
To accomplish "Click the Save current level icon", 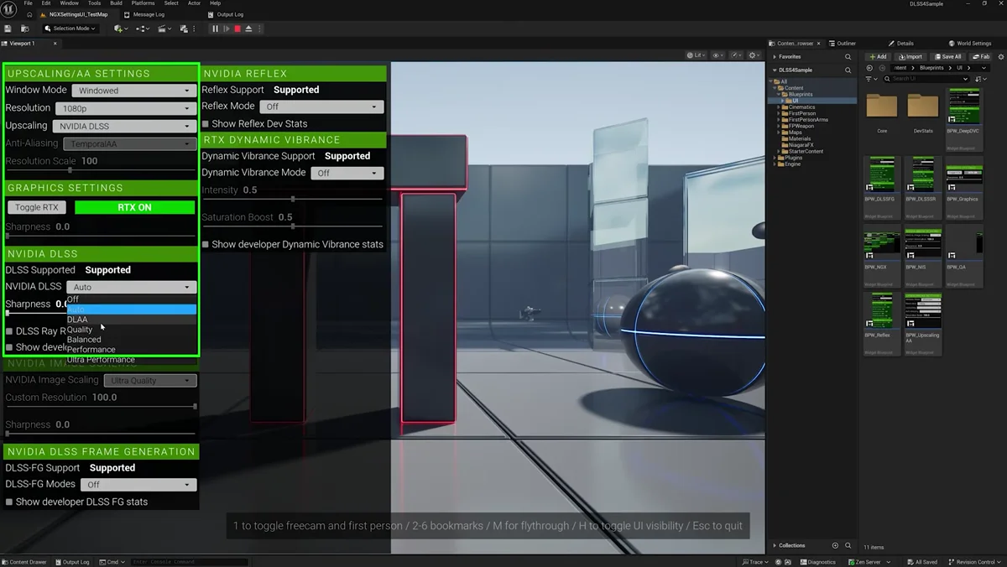I will click(8, 29).
